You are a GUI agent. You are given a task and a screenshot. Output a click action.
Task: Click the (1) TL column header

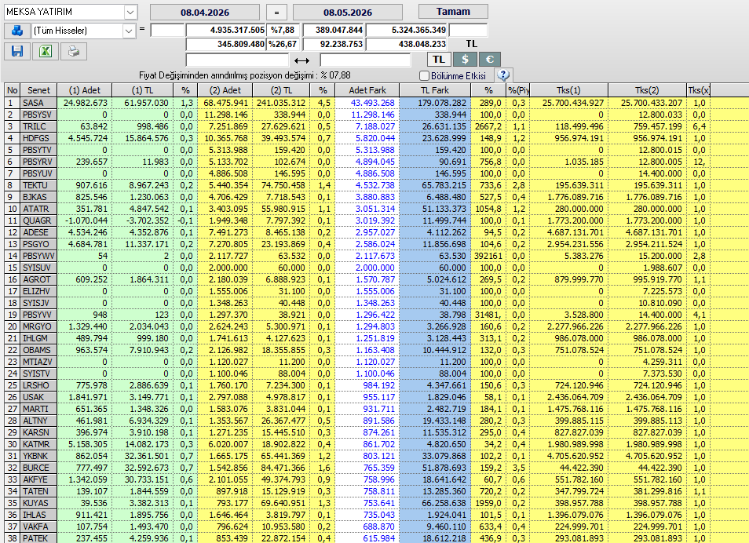[x=142, y=89]
